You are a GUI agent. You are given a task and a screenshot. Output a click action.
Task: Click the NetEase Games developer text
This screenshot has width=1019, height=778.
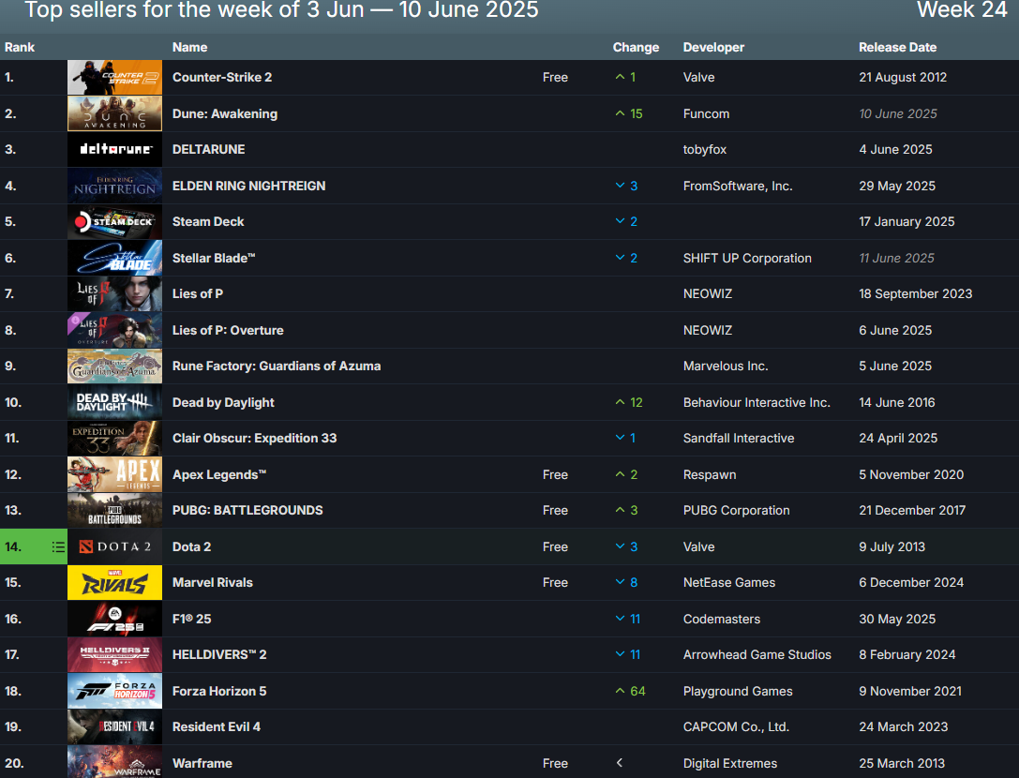pyautogui.click(x=729, y=582)
